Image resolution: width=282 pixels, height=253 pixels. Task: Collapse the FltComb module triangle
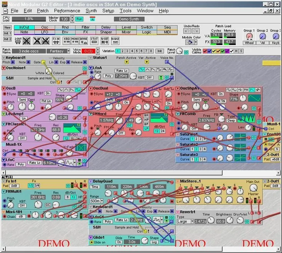click(178, 114)
